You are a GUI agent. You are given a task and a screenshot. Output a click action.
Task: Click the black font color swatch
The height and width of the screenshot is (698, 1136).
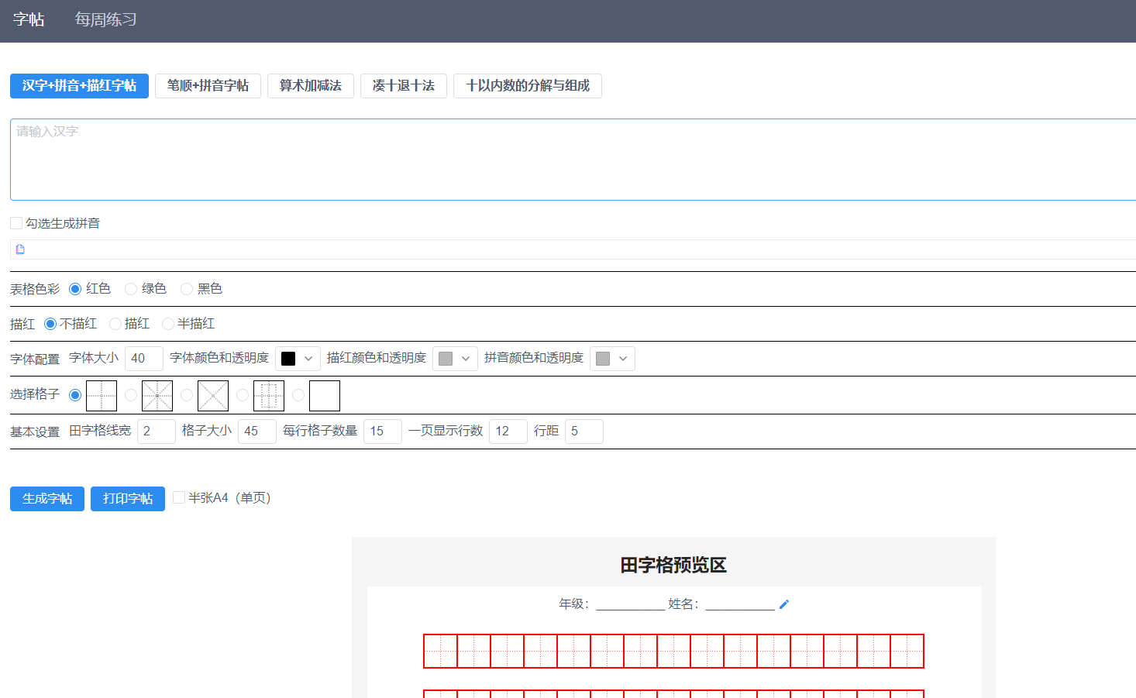[288, 359]
